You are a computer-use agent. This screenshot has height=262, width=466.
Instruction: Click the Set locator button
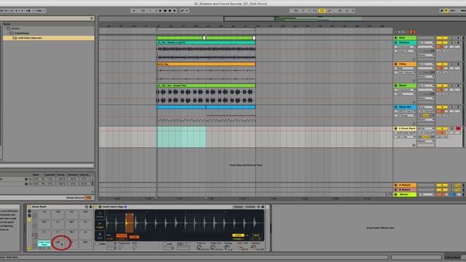(401, 32)
